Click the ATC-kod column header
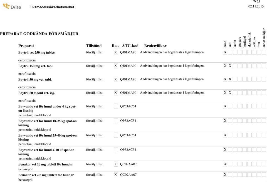267x182 pixels. click(x=130, y=46)
